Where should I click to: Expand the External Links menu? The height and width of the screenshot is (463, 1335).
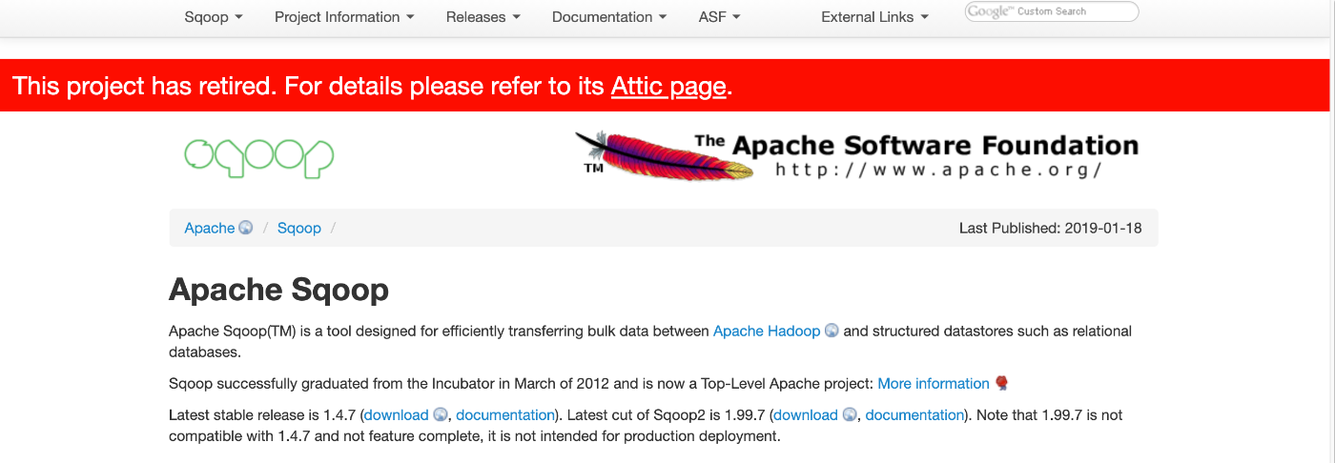(x=874, y=17)
